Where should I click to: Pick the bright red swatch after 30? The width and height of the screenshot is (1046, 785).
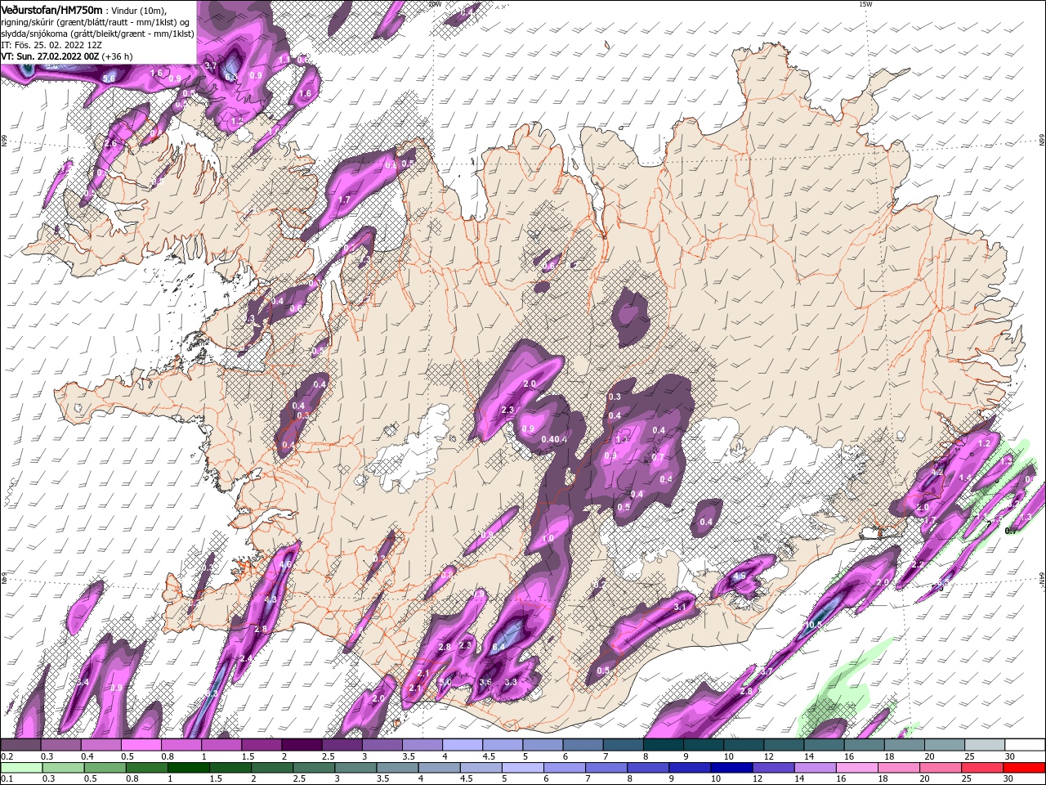click(x=1024, y=767)
